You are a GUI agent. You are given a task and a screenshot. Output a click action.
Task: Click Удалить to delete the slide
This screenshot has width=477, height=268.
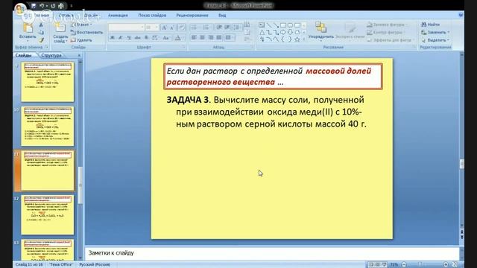pyautogui.click(x=81, y=40)
